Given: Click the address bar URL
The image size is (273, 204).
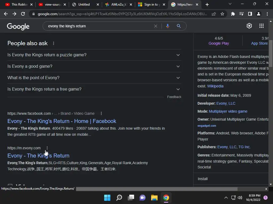Looking at the screenshot, I should pos(122,14).
